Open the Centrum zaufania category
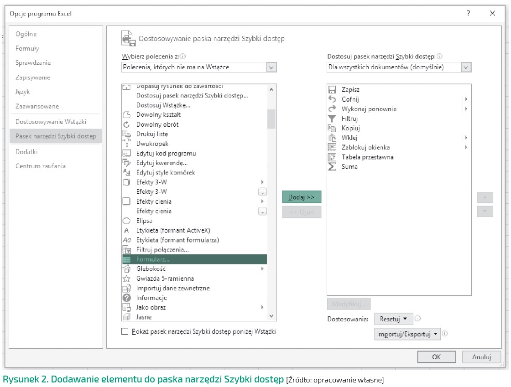Viewport: 511px width, 387px height. click(41, 166)
